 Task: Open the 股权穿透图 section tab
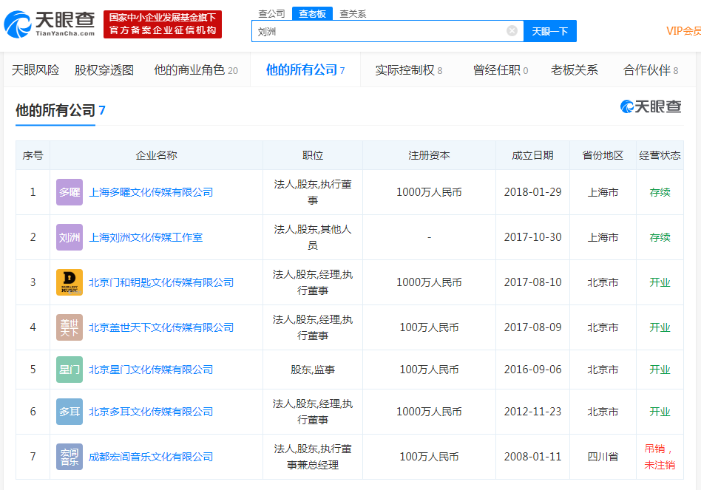point(104,70)
